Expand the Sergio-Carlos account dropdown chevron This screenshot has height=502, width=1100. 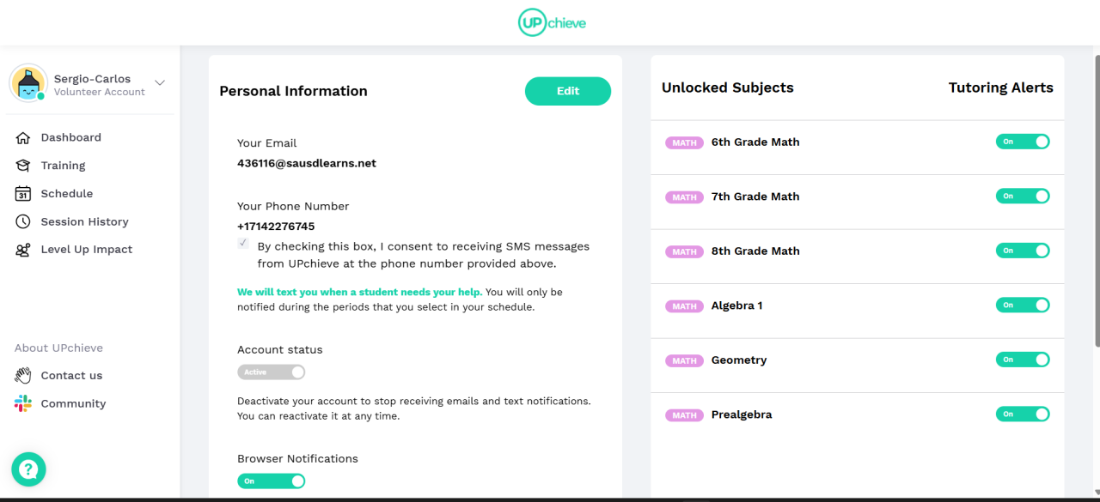pyautogui.click(x=160, y=82)
